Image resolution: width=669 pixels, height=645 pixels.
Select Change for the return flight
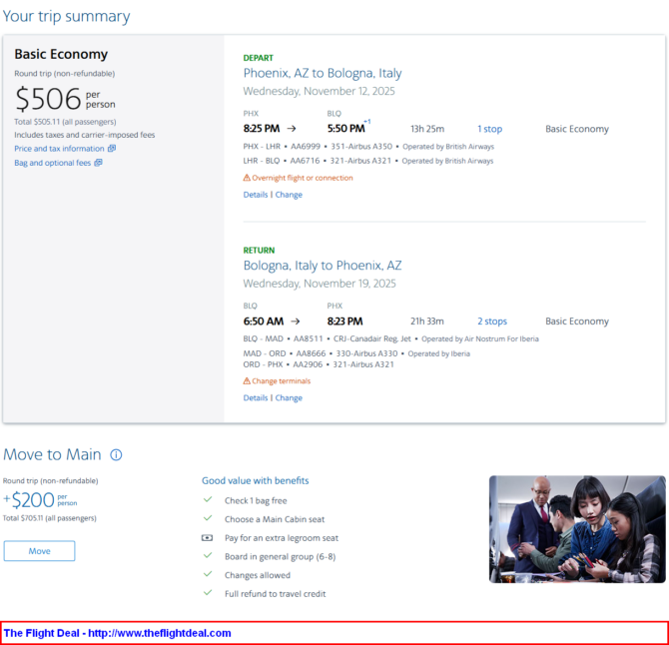(x=289, y=398)
